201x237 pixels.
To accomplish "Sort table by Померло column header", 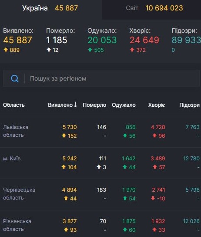I will pyautogui.click(x=94, y=105).
